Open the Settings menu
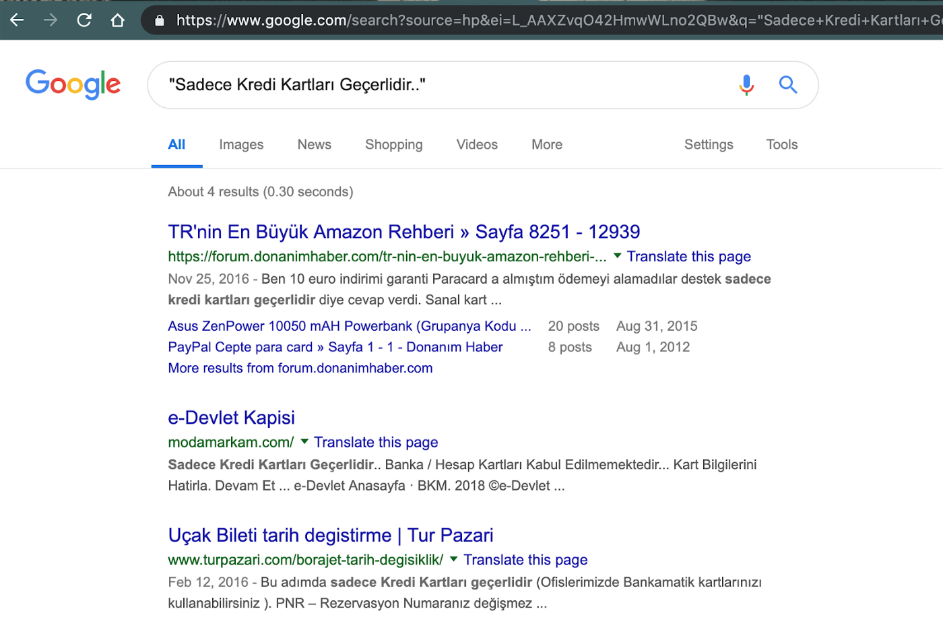The height and width of the screenshot is (634, 943). coord(709,144)
